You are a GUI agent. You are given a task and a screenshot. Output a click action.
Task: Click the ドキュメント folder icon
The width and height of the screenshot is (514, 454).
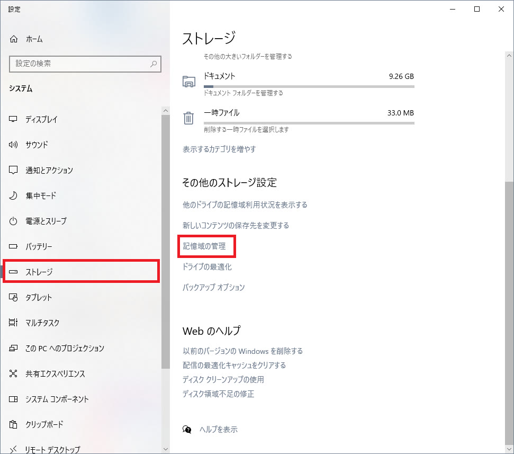tap(188, 82)
